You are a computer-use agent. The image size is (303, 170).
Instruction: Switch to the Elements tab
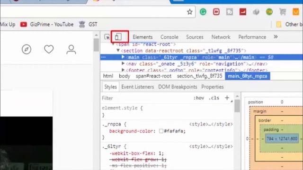[143, 37]
